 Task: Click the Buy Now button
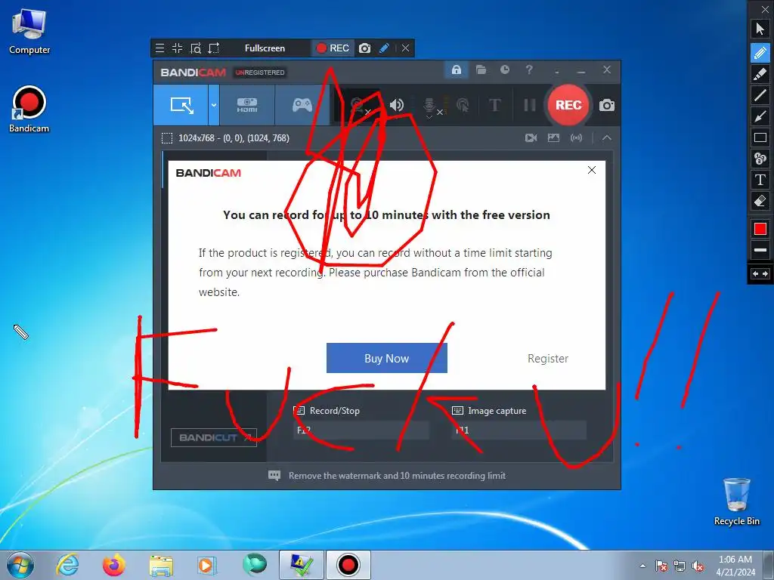[386, 358]
